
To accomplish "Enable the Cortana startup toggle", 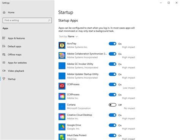I will click(x=112, y=105).
